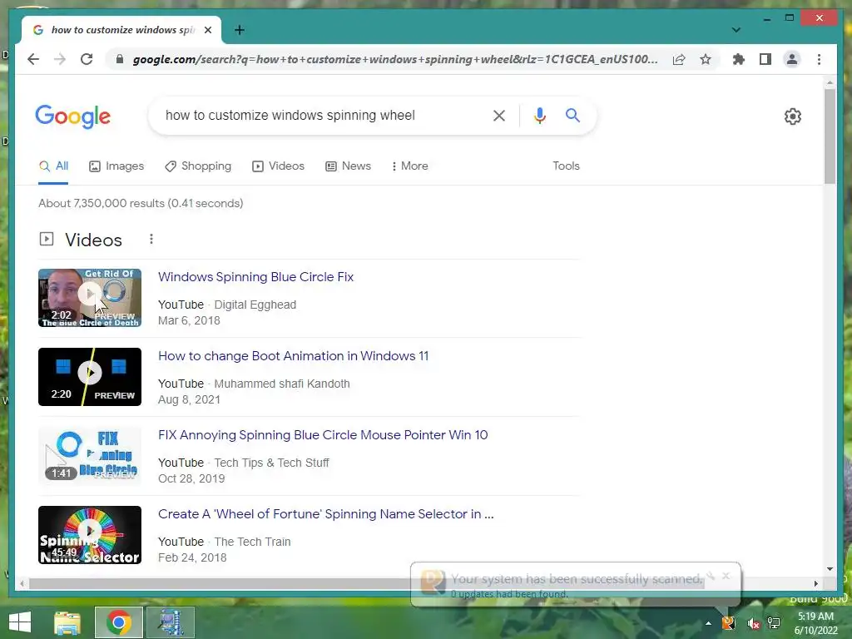Toggle the Chrome side panel
Viewport: 852px width, 639px height.
765,59
